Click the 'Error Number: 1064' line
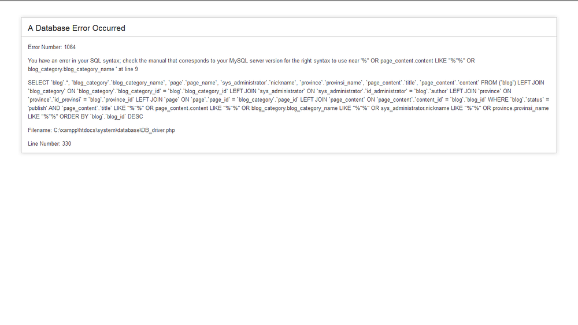 point(51,47)
